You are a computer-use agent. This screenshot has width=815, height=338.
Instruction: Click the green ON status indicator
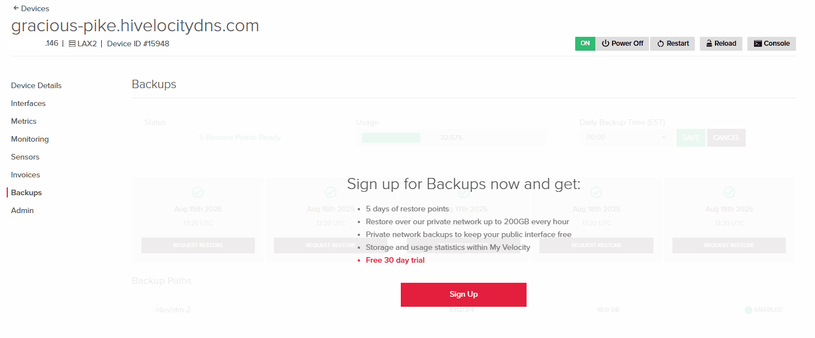[x=585, y=44]
